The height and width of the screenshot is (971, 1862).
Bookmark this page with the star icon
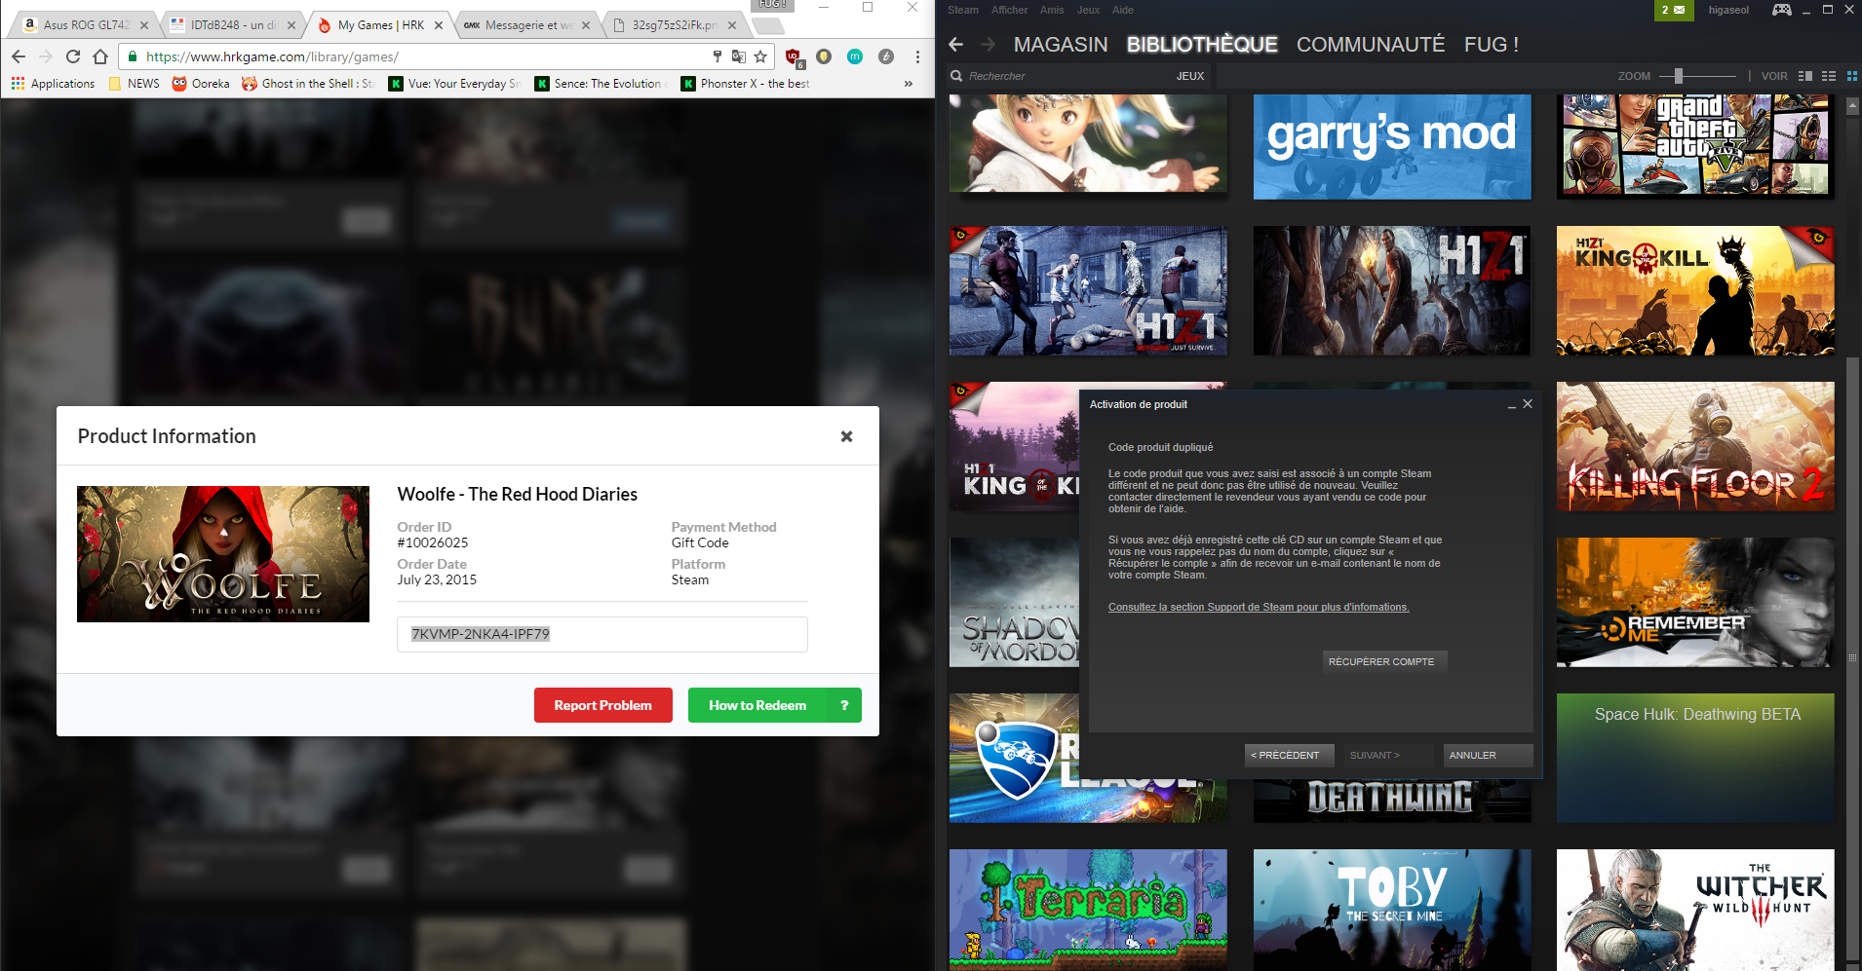point(760,56)
